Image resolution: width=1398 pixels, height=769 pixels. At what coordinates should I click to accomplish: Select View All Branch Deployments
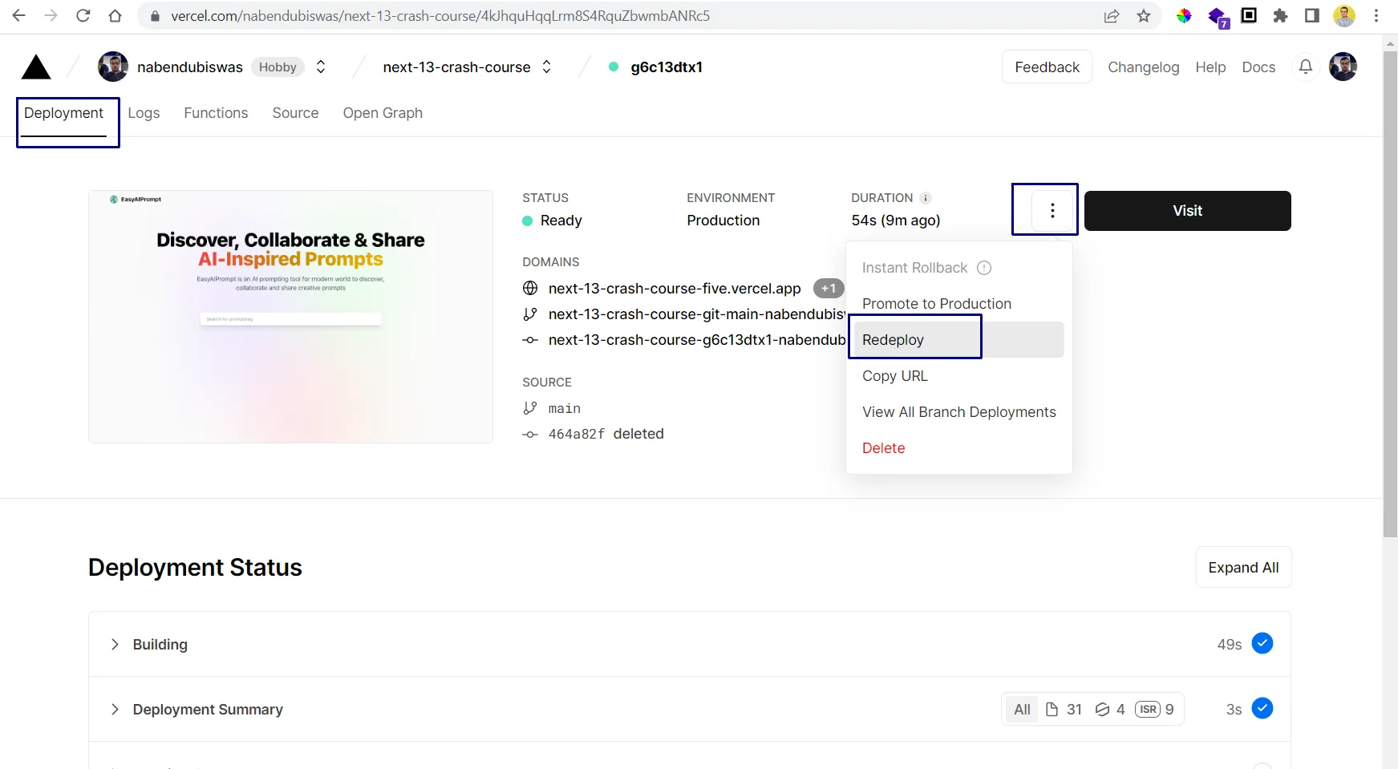tap(958, 412)
